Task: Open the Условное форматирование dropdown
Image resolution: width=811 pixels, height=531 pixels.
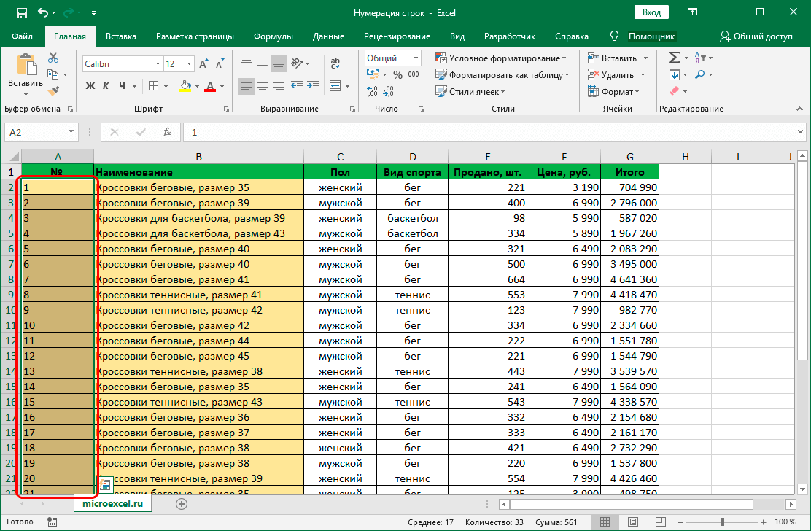Action: coord(501,58)
